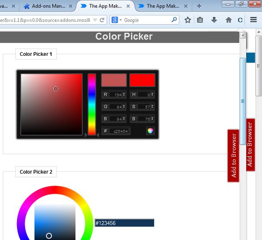Open the hamburger browser menu

click(253, 20)
